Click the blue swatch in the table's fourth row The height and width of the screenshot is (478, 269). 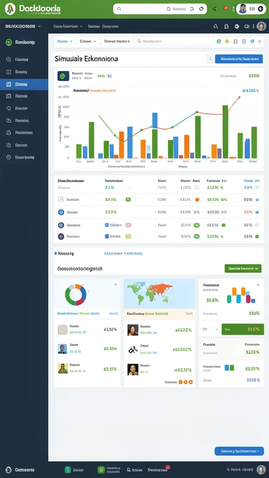click(107, 225)
